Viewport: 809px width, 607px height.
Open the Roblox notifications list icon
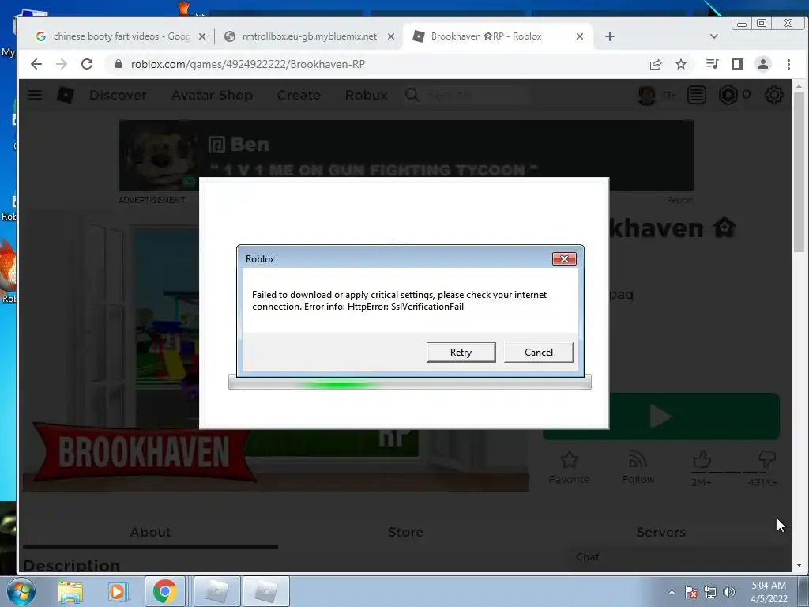click(x=697, y=95)
